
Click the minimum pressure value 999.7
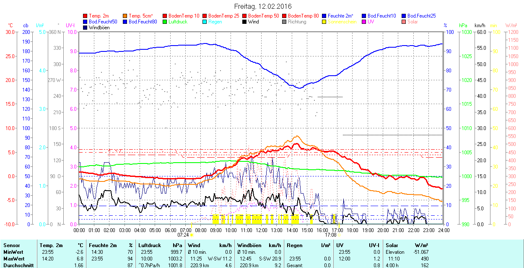[176, 252]
